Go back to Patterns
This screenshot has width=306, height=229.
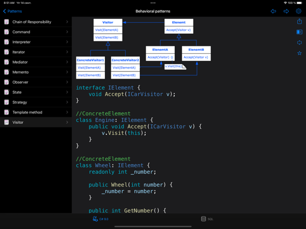coord(12,11)
